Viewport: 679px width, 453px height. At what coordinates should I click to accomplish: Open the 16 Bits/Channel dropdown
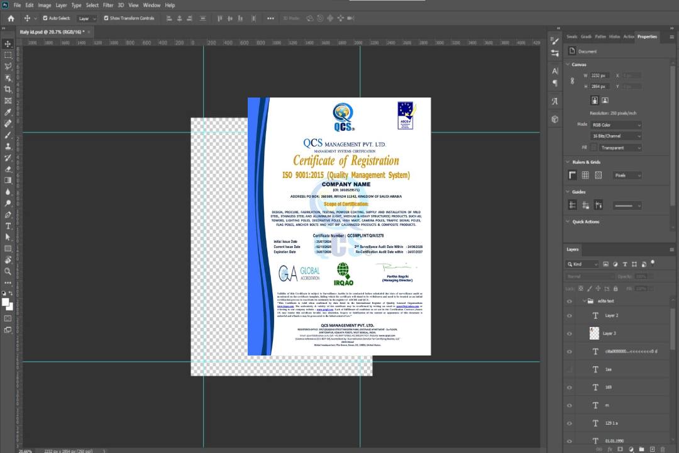click(x=616, y=136)
